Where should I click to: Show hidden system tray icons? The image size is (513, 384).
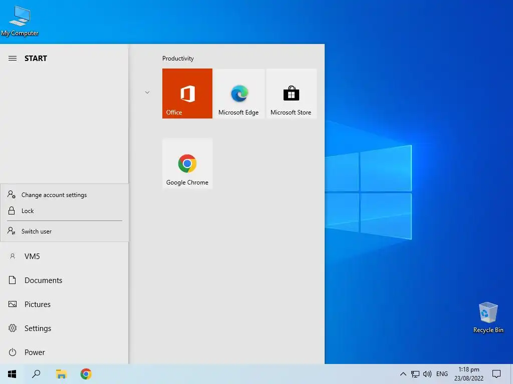(403, 374)
